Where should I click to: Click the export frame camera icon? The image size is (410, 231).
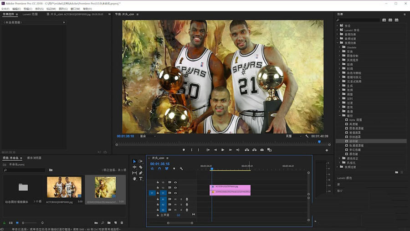261,150
